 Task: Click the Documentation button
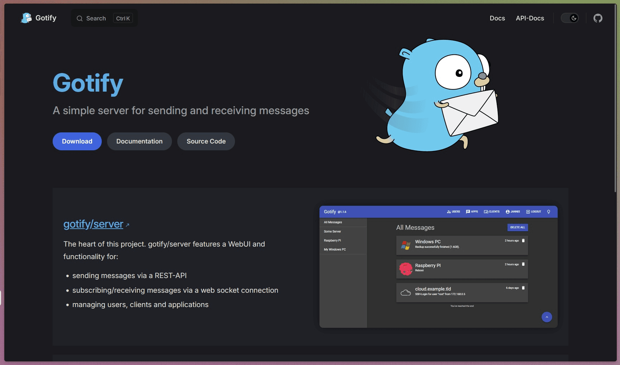click(139, 141)
